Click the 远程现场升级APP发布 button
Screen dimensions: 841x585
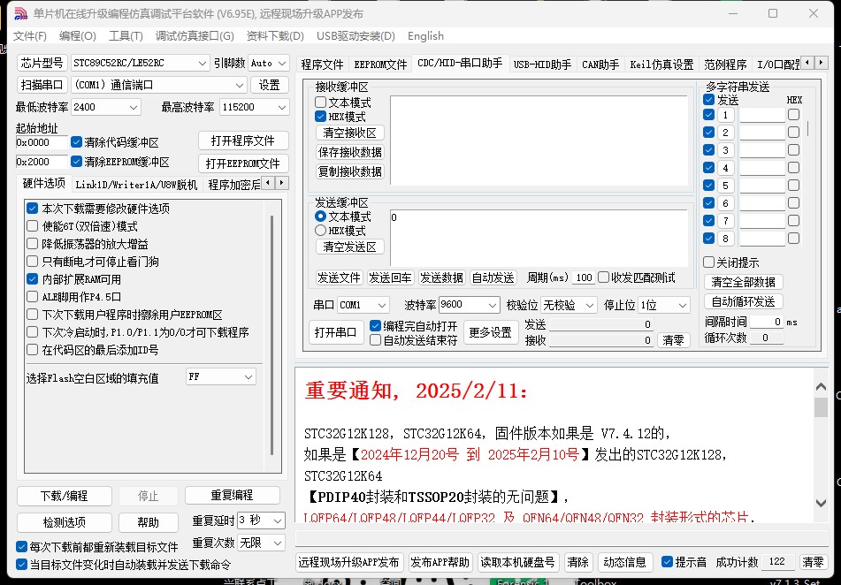[348, 562]
